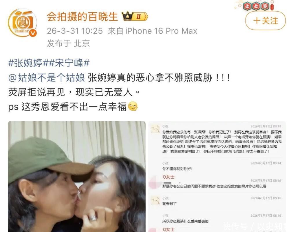Image resolution: width=293 pixels, height=232 pixels.
Task: Click the 上上签 decorative badge
Action: coord(256,6)
